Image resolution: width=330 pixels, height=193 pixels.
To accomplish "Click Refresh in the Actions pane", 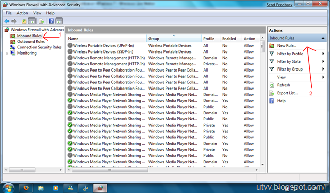I will click(284, 85).
